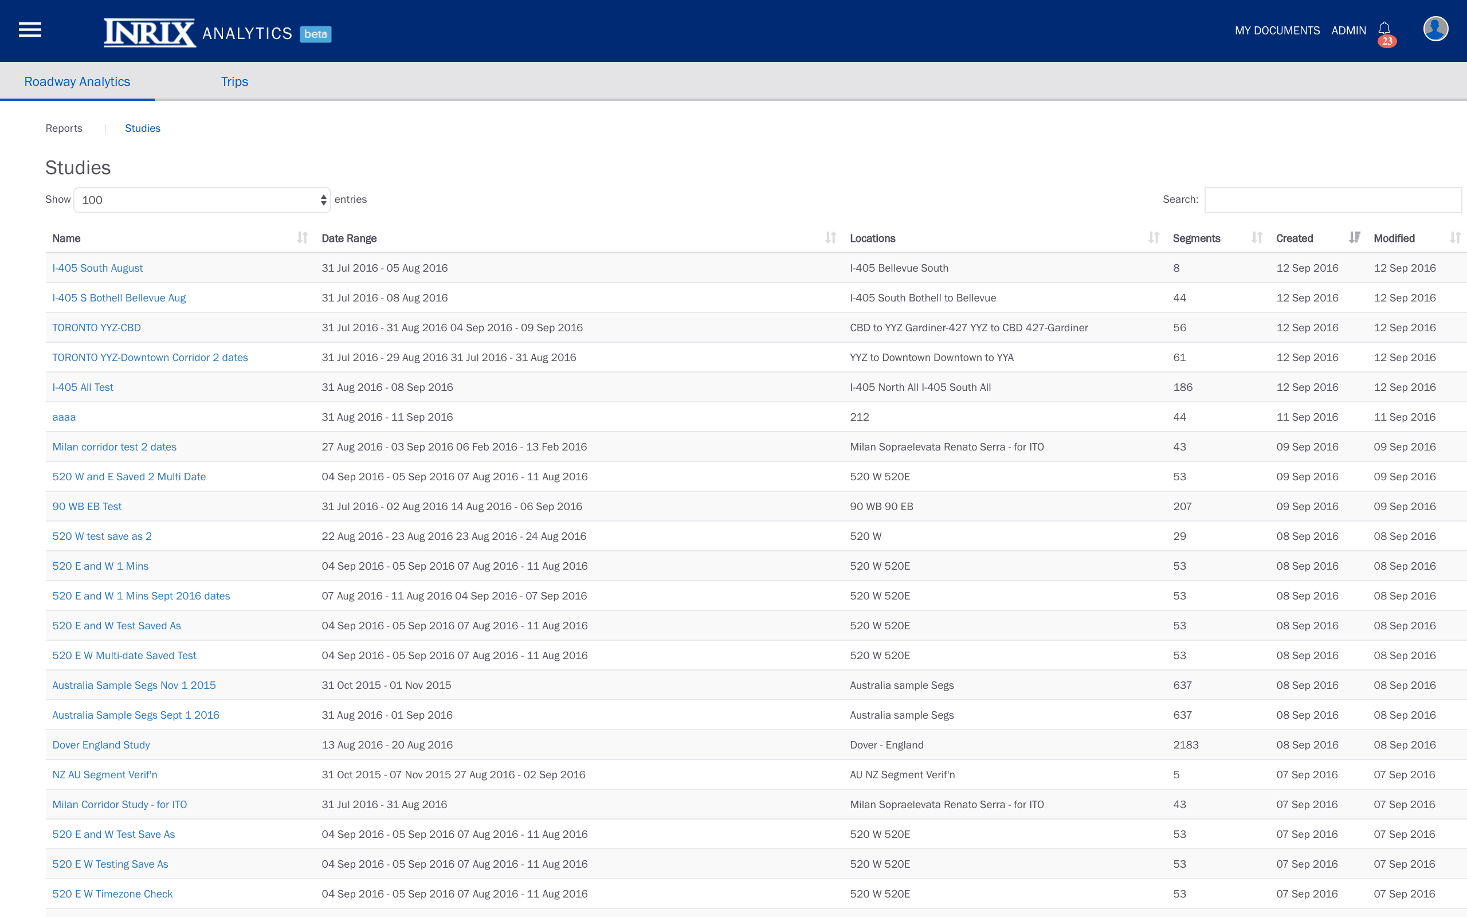This screenshot has height=917, width=1467.
Task: Click the Locations column header
Action: click(872, 238)
